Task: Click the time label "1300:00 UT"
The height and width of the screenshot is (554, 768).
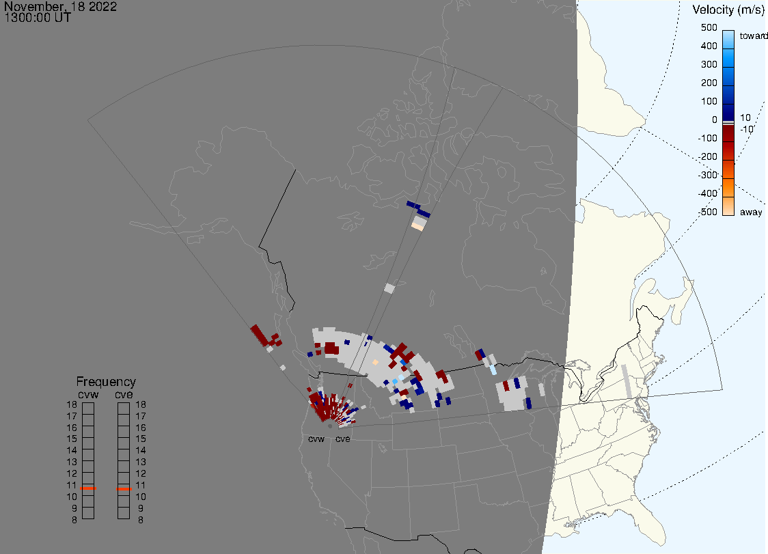Action: pos(38,18)
